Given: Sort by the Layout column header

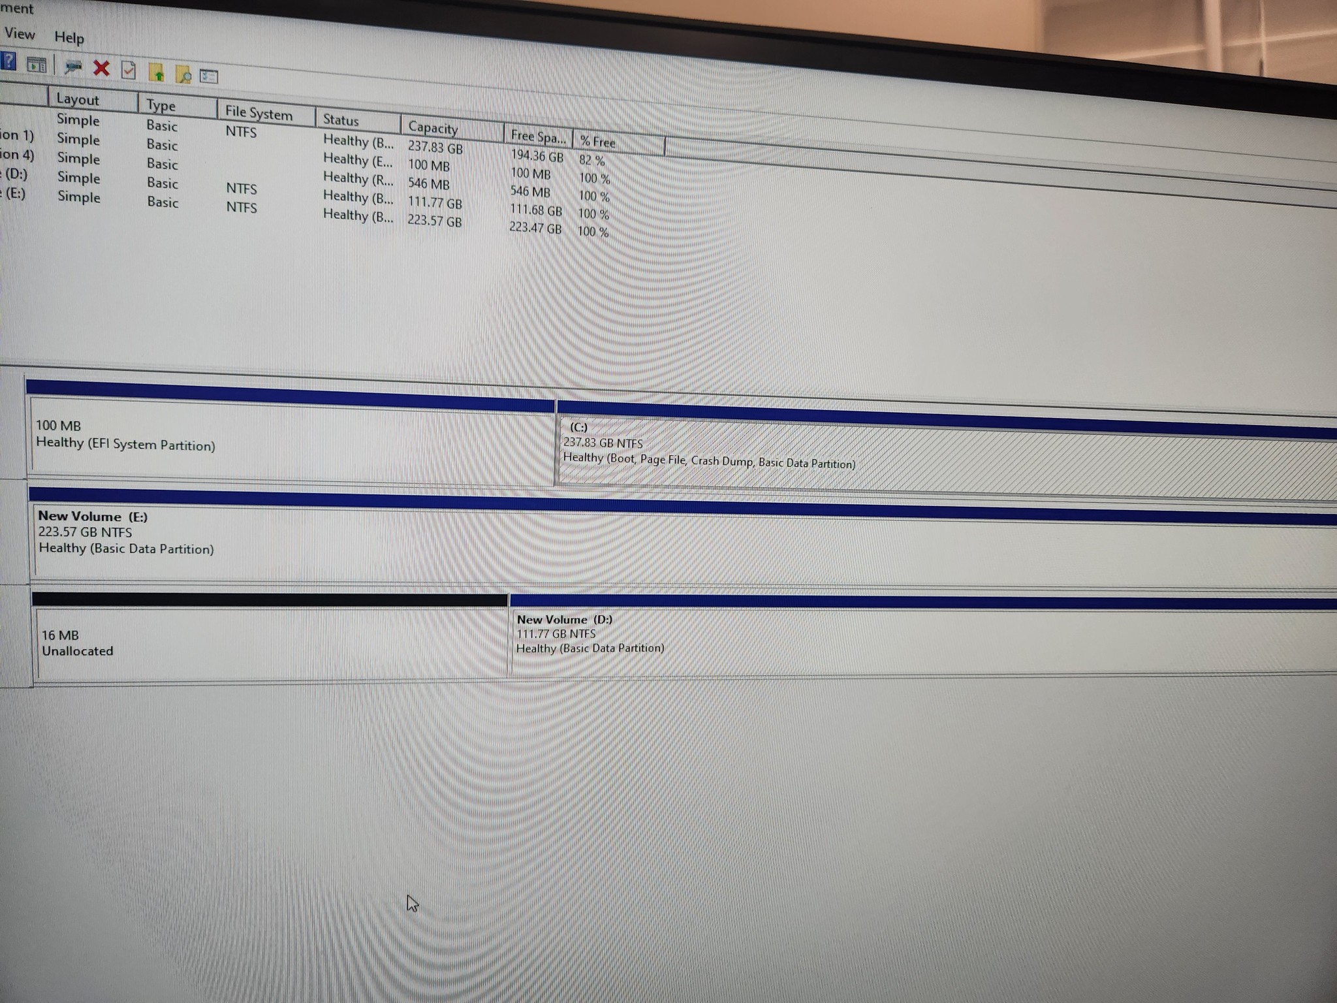Looking at the screenshot, I should click(x=93, y=100).
